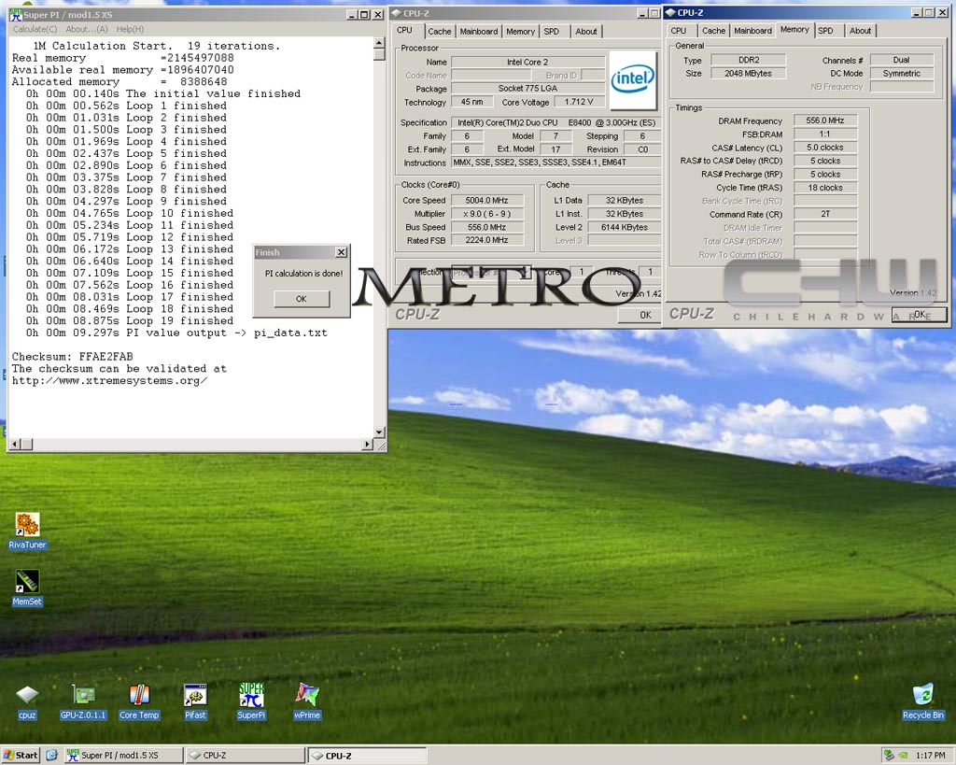This screenshot has width=956, height=765.
Task: Click OK in the Finish dialog
Action: pos(302,299)
